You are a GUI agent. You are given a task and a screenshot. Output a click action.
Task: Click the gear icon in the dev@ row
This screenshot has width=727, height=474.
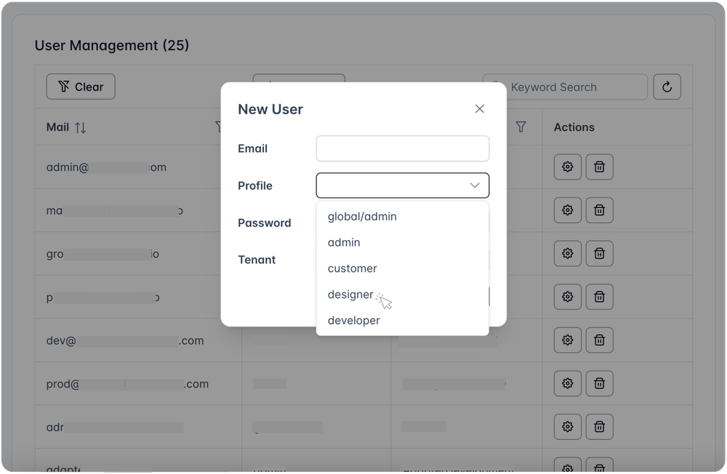coord(568,340)
